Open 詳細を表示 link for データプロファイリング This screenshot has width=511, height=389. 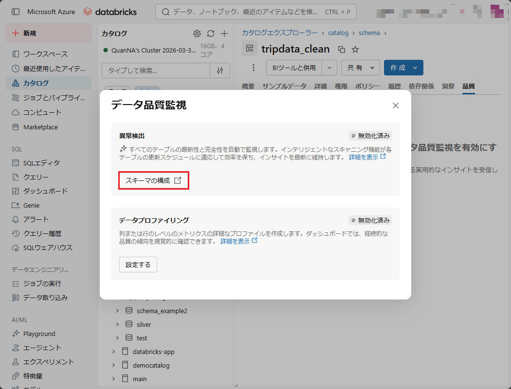click(x=238, y=241)
